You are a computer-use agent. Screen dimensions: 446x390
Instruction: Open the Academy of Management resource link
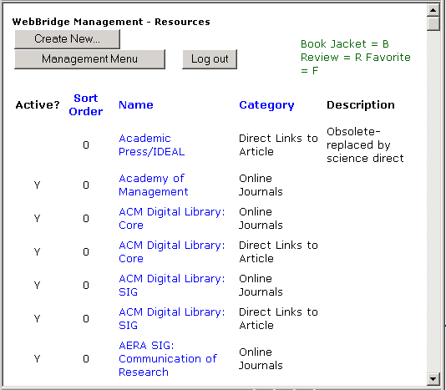pyautogui.click(x=154, y=185)
